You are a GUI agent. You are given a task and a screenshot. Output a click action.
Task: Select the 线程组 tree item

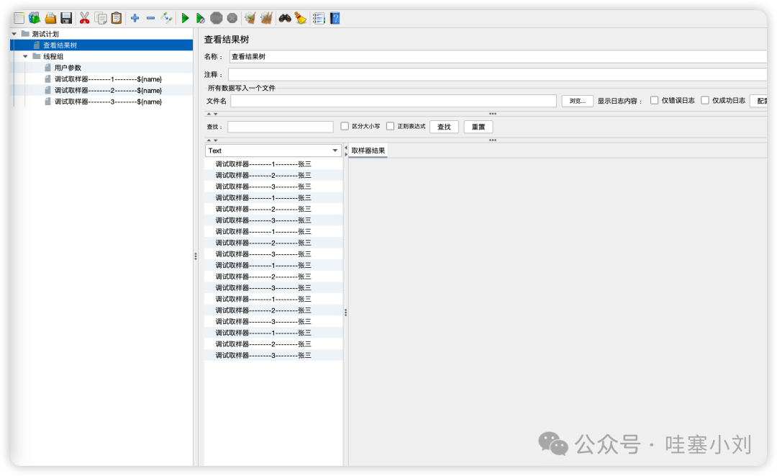53,56
